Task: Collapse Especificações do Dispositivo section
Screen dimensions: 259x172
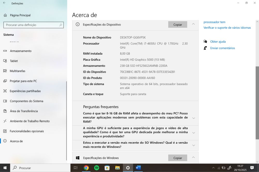Action: [193, 24]
